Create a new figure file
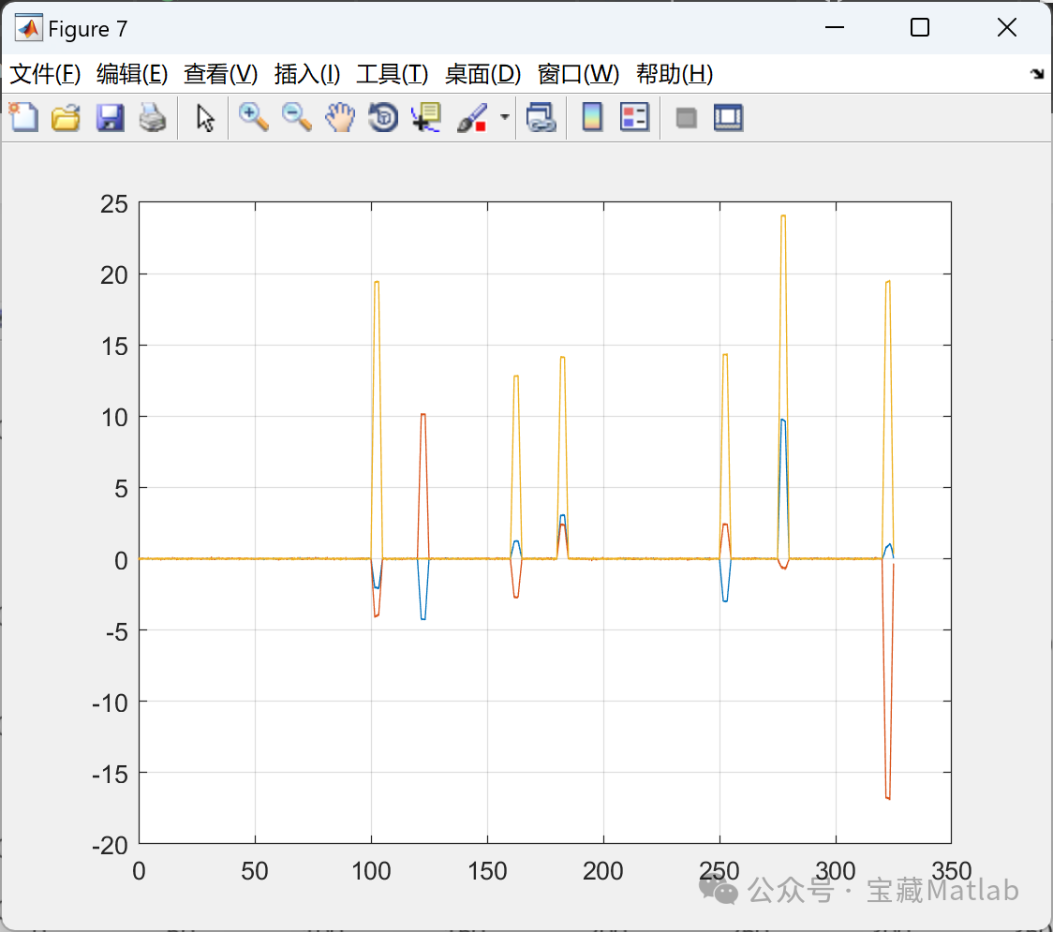 click(23, 117)
